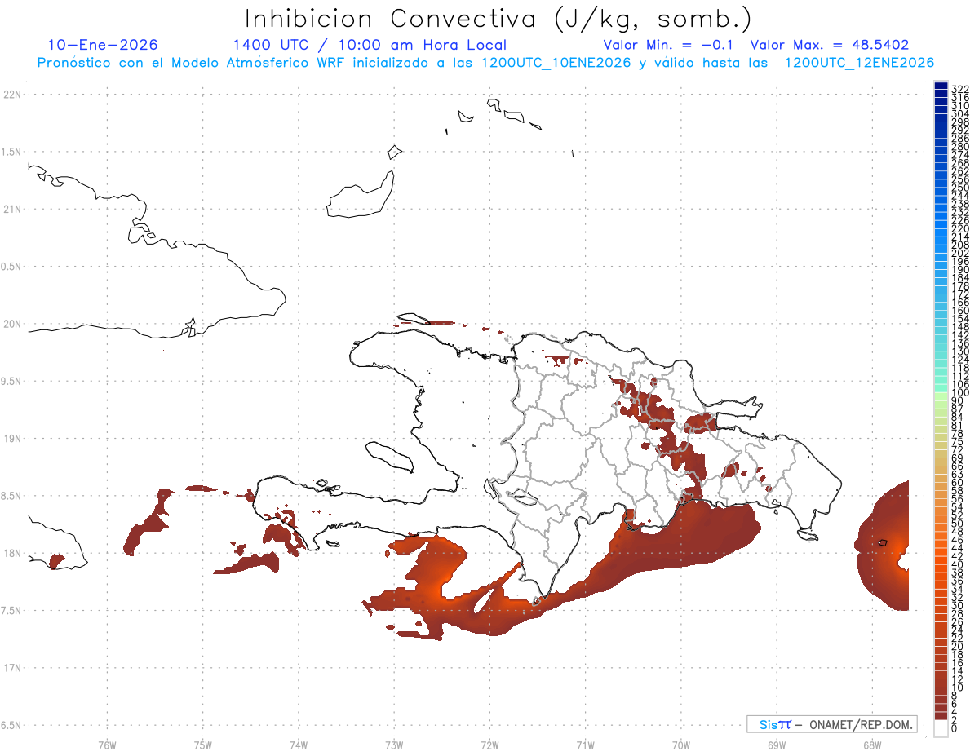Click the '71W' longitude label
979x756 pixels.
pyautogui.click(x=585, y=744)
